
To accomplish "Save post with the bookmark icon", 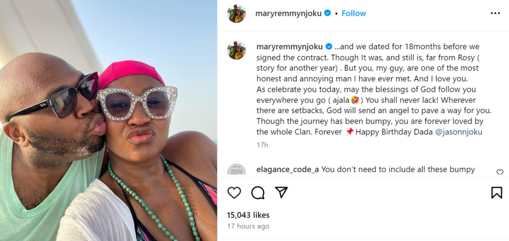I will [x=497, y=193].
